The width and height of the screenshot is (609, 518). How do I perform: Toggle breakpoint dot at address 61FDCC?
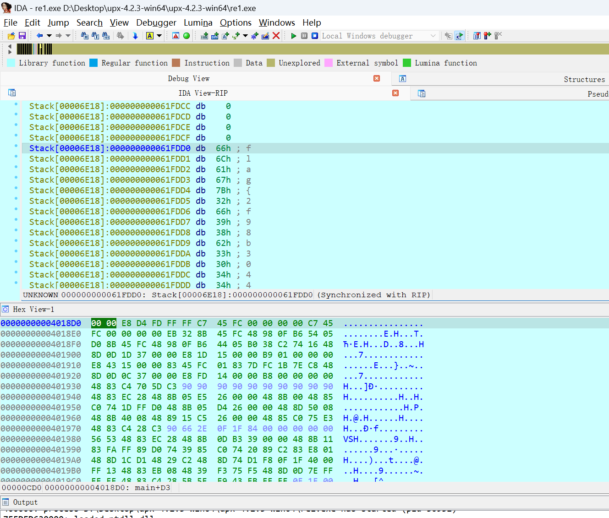coord(16,104)
